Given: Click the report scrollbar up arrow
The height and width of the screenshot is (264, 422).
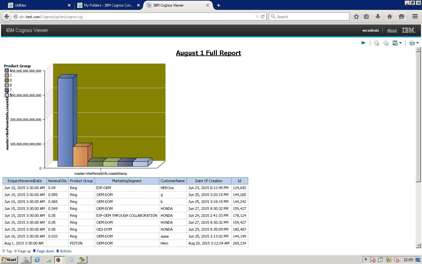Looking at the screenshot, I should [x=418, y=49].
